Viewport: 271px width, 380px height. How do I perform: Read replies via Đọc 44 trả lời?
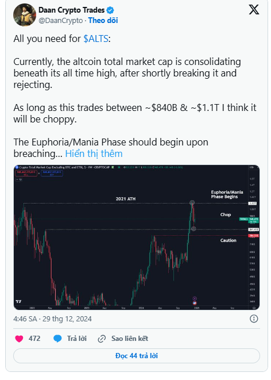(137, 356)
